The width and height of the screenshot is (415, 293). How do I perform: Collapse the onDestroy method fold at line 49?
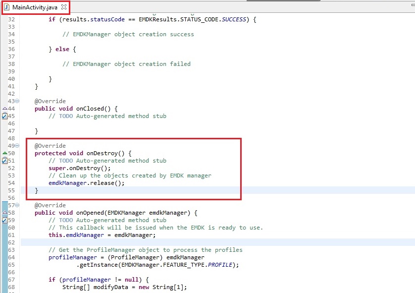[x=17, y=146]
